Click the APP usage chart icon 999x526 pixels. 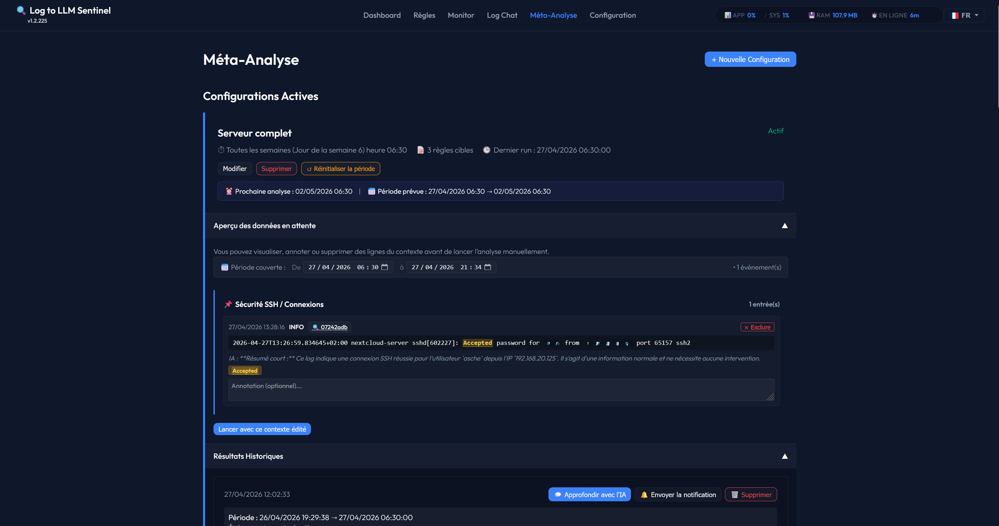[727, 15]
